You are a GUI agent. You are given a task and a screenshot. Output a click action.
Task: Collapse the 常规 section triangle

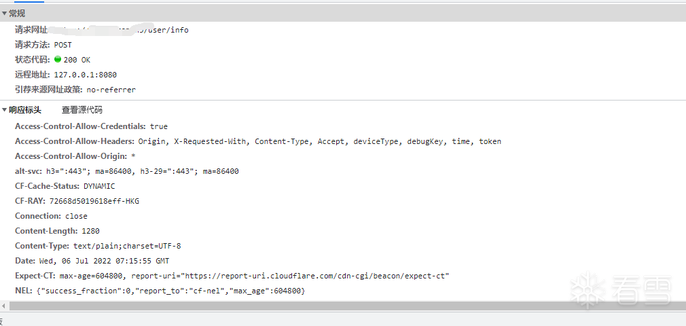coord(4,14)
